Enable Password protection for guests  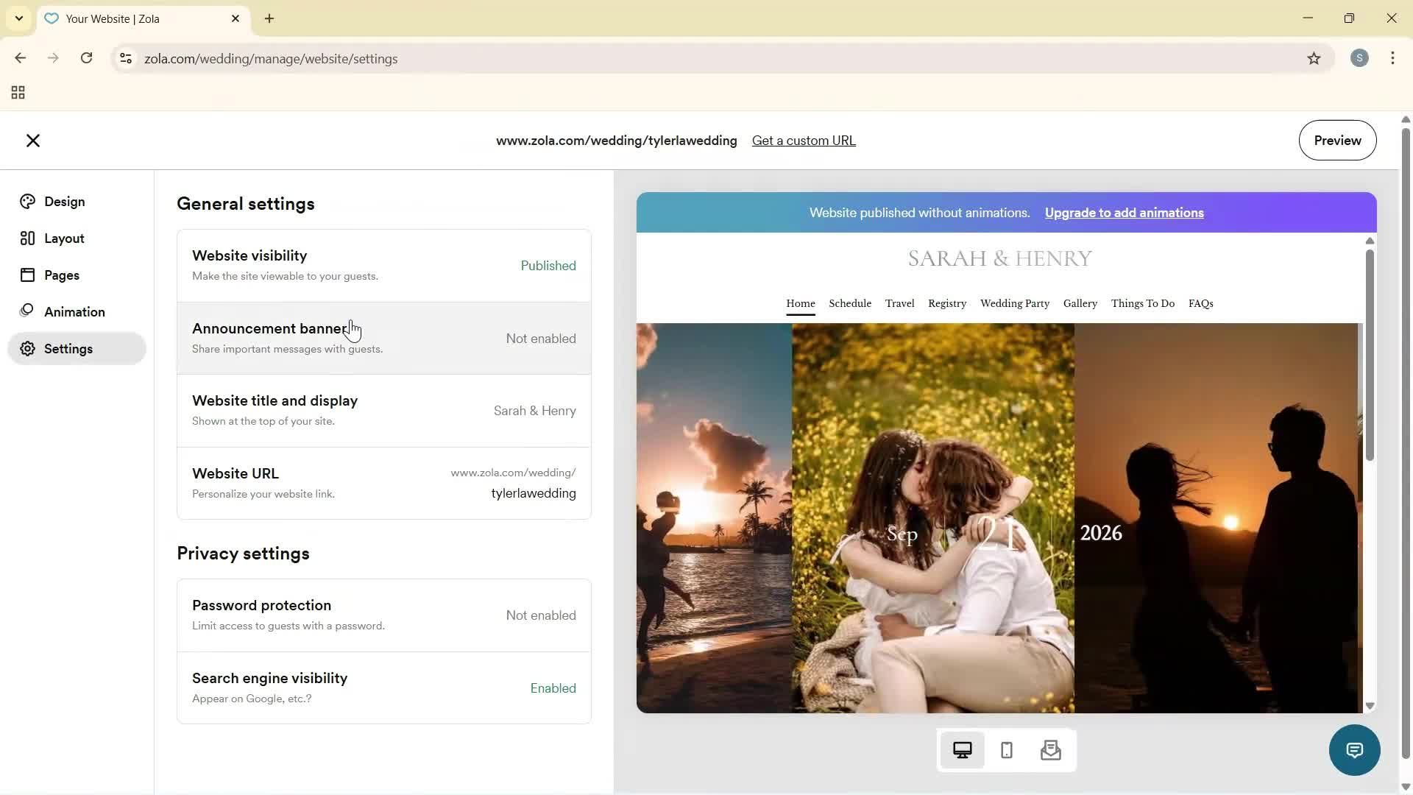tap(383, 614)
